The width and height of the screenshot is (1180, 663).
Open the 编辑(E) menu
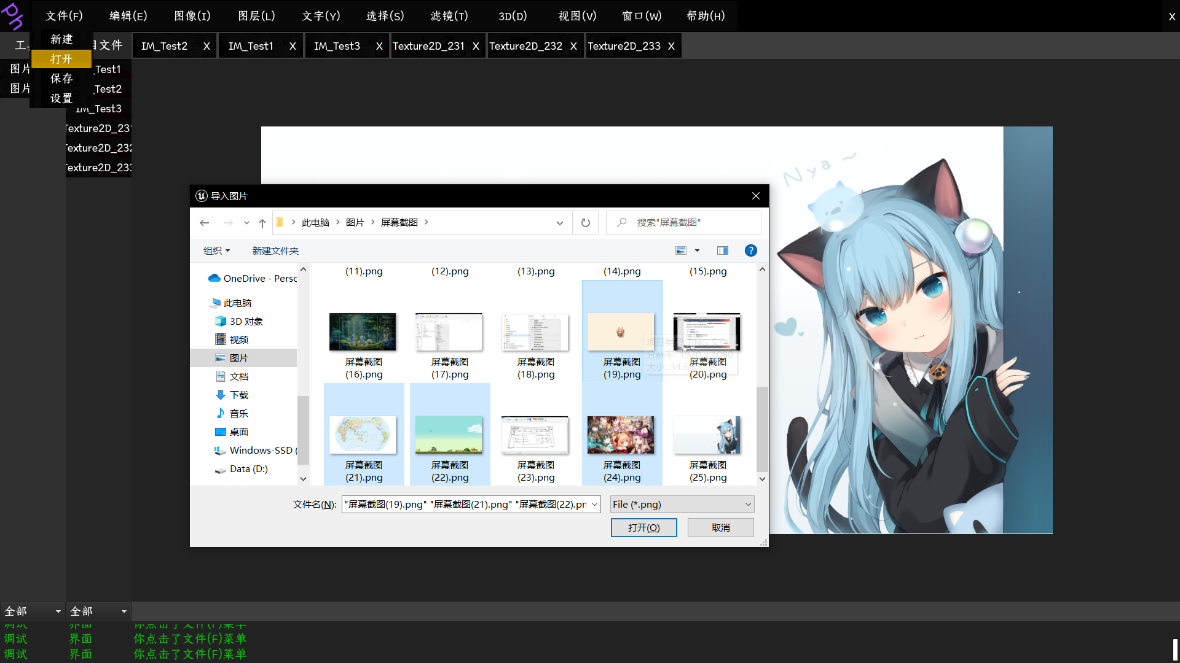(x=128, y=16)
